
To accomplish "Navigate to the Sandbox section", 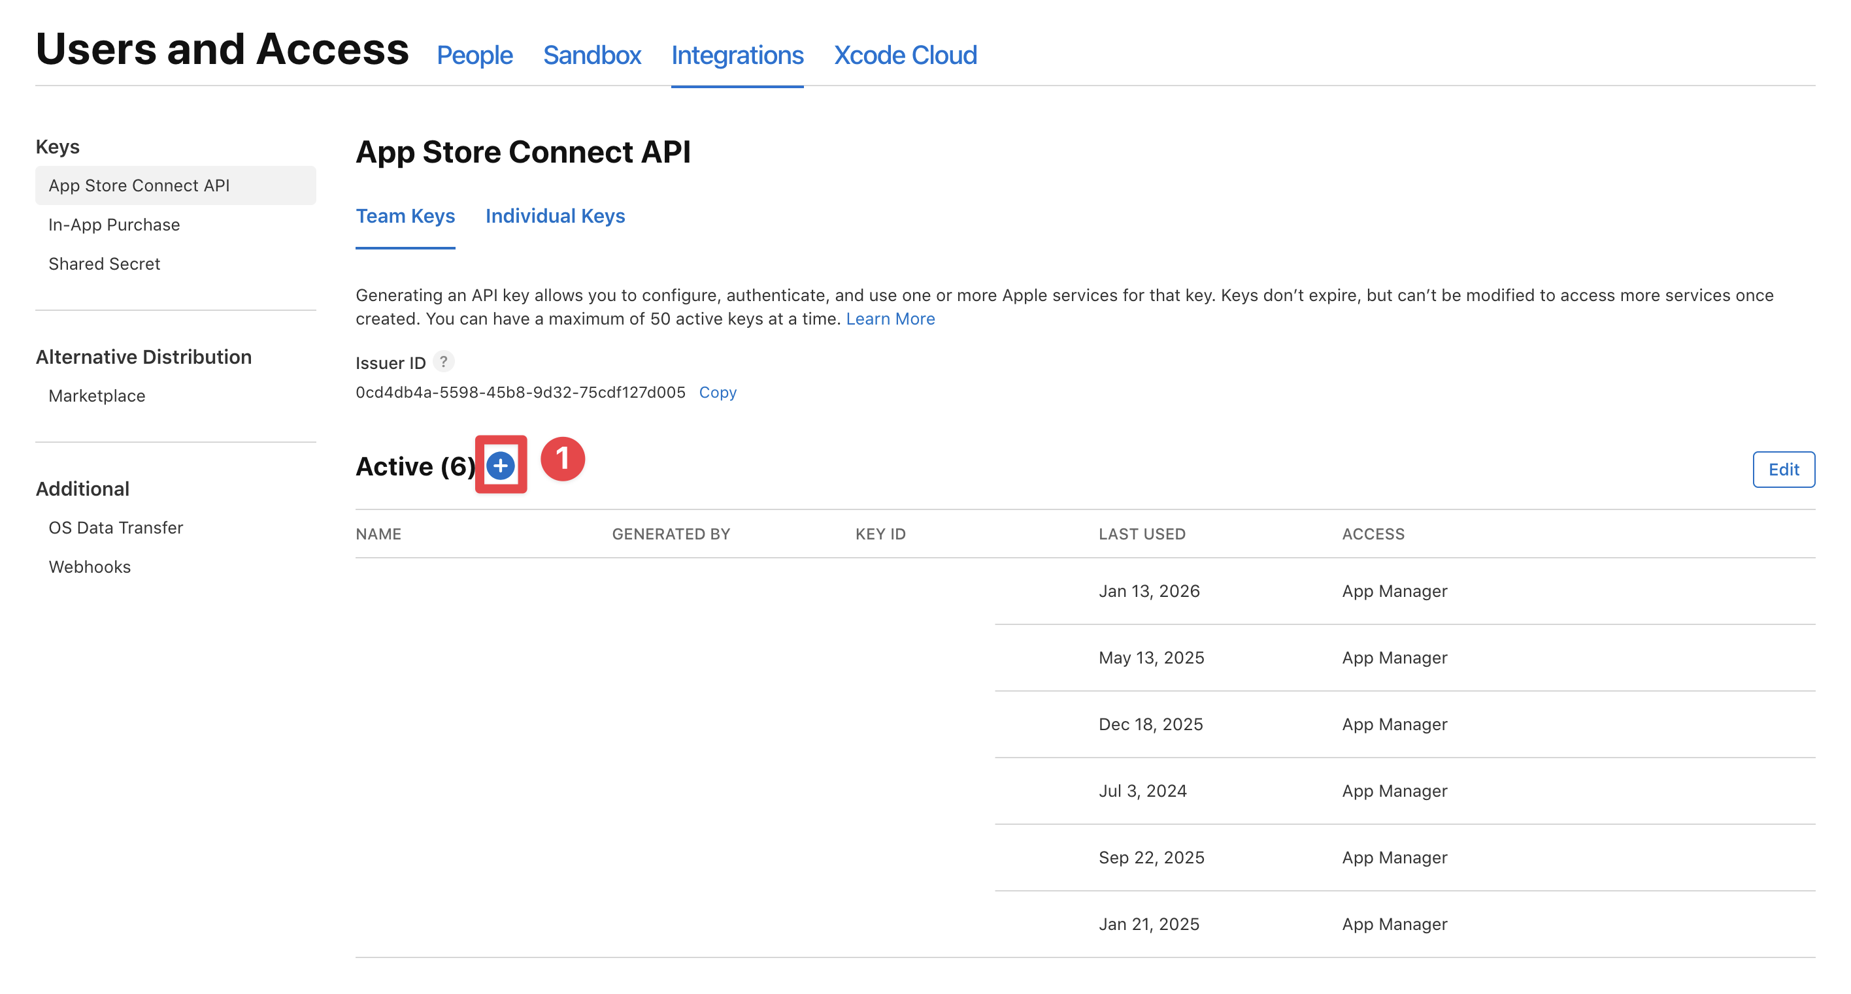I will (x=592, y=56).
